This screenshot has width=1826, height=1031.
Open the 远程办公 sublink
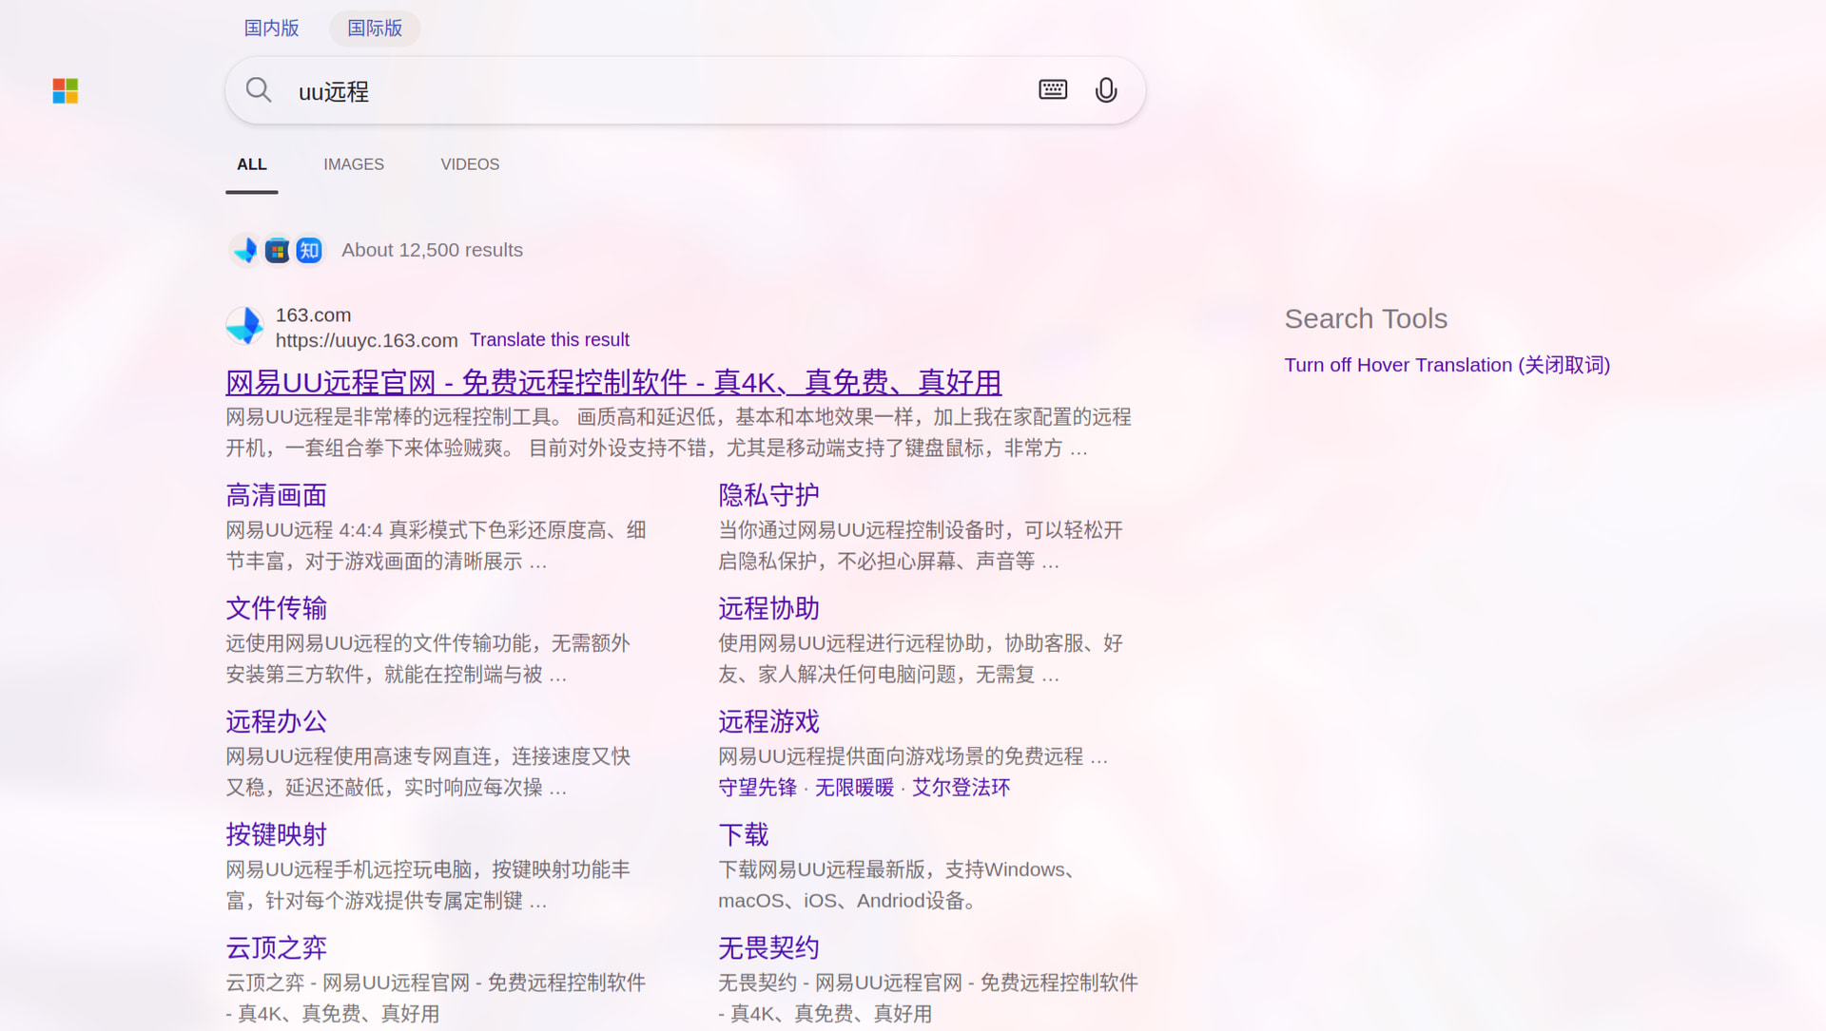pos(277,721)
